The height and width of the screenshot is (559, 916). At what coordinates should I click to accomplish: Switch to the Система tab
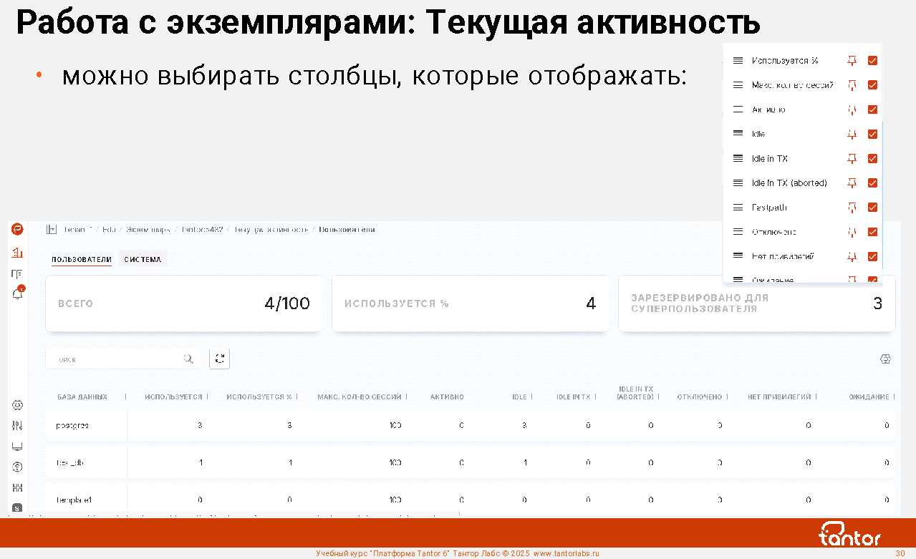[x=143, y=259]
